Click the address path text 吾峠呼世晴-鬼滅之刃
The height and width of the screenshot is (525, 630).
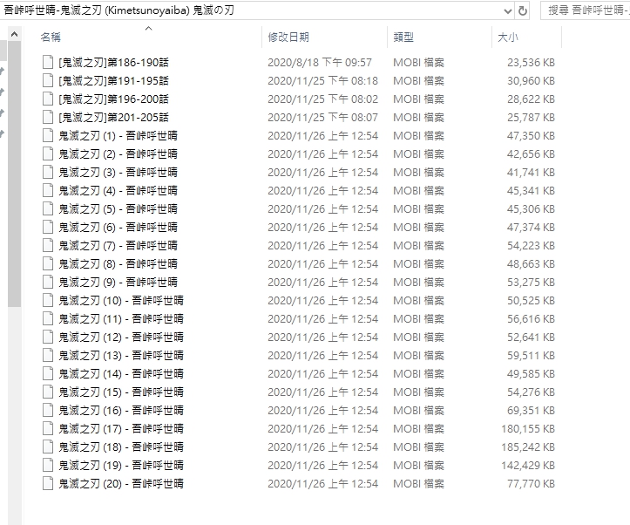point(53,10)
